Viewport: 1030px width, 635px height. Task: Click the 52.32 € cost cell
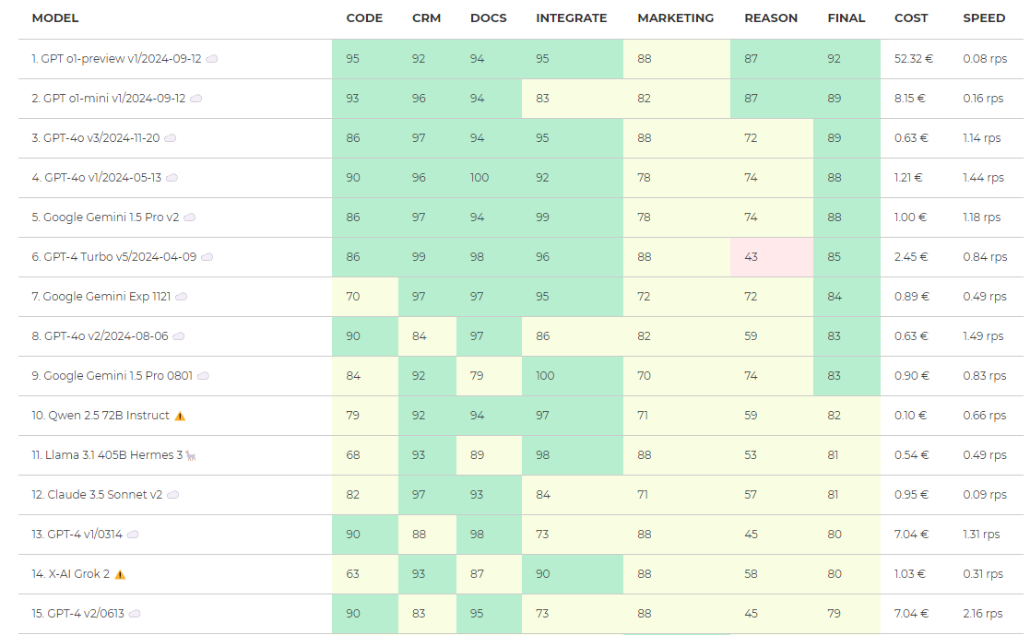pyautogui.click(x=913, y=59)
